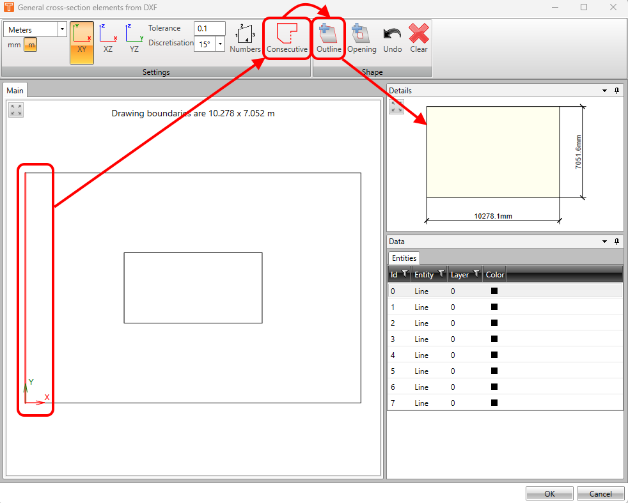The height and width of the screenshot is (503, 628).
Task: Click color swatch of Line 0
Action: click(x=493, y=291)
